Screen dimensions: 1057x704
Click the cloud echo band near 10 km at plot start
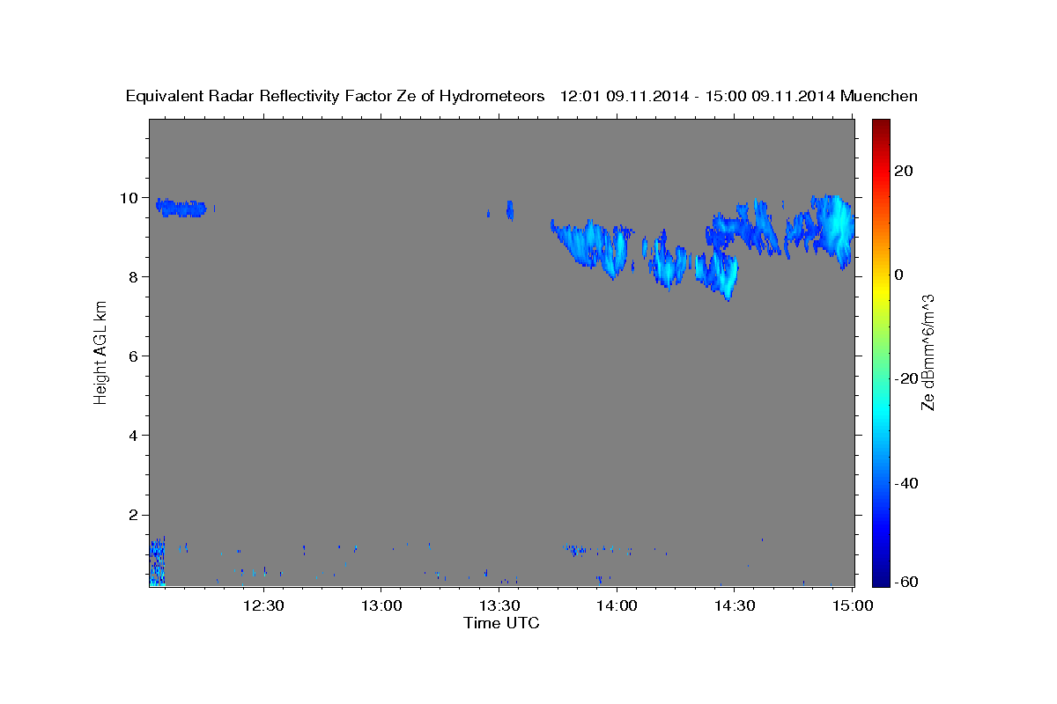pyautogui.click(x=181, y=208)
